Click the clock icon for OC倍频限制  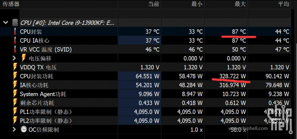24,130
